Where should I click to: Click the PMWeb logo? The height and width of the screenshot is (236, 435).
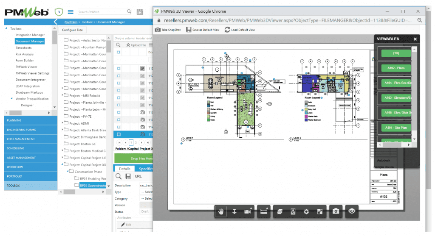pyautogui.click(x=27, y=12)
